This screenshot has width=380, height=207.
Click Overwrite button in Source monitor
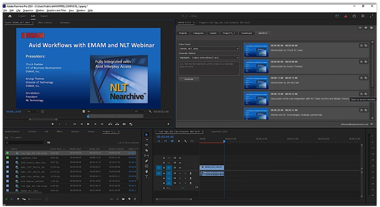[x=117, y=124]
